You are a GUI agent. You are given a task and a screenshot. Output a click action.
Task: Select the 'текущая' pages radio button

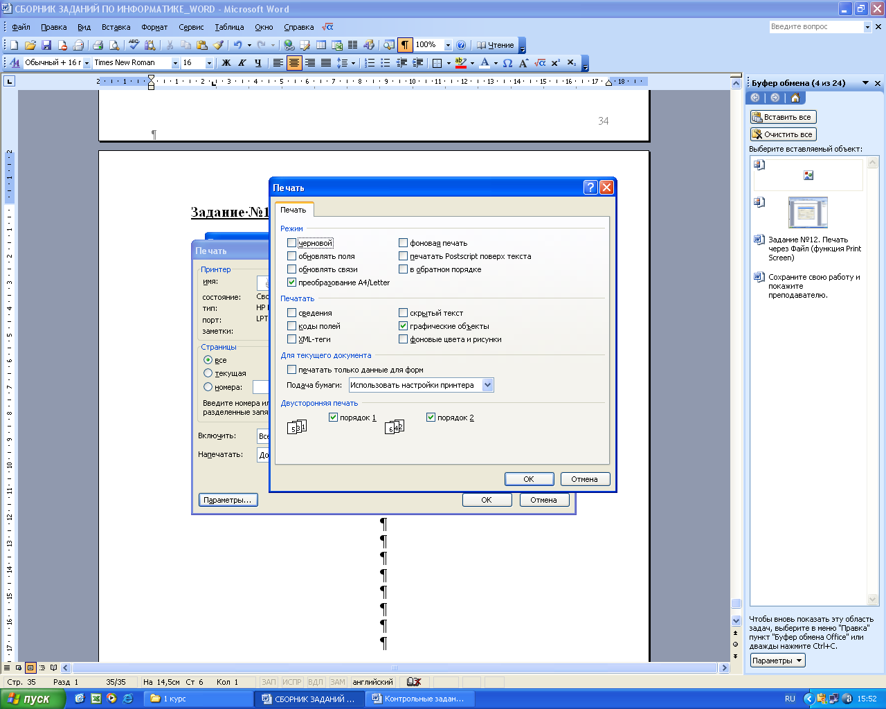[208, 373]
